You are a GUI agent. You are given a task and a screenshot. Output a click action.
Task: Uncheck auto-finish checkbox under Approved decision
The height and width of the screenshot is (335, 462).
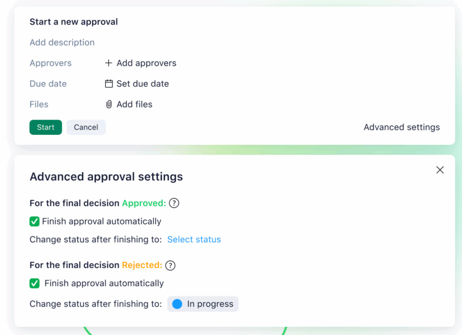click(34, 221)
